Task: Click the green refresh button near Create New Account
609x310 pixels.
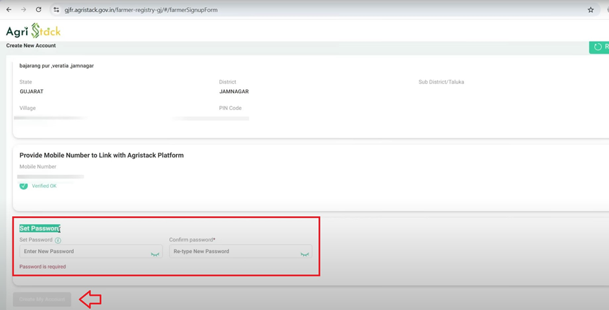Action: [x=599, y=47]
